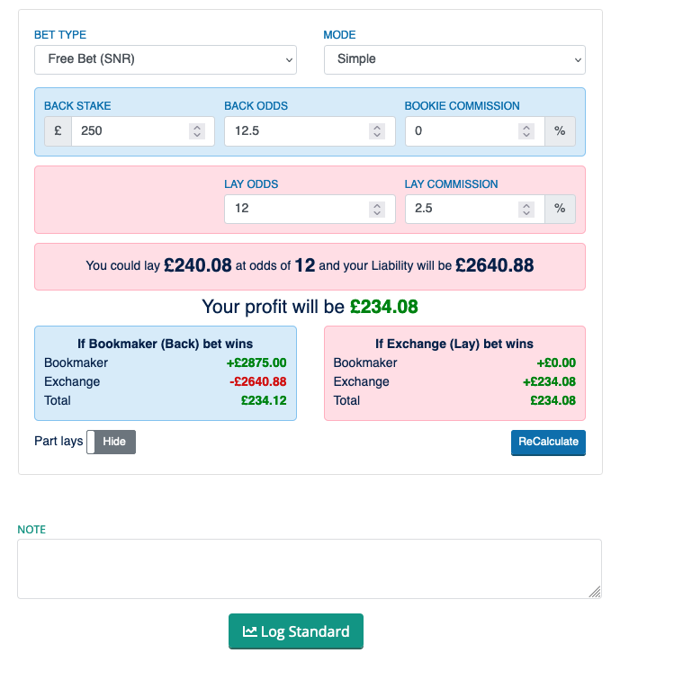Screen dimensions: 674x680
Task: Click the Back Stake spinner arrows
Action: point(197,131)
